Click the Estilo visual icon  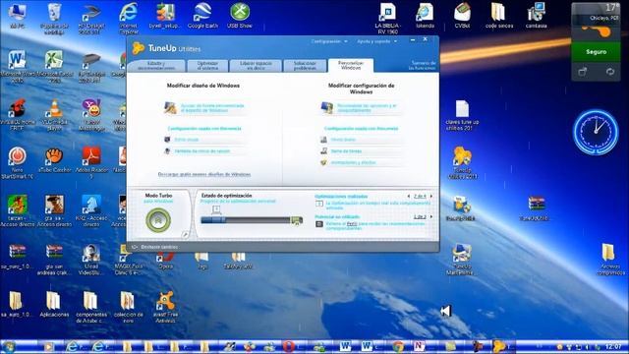[167, 140]
